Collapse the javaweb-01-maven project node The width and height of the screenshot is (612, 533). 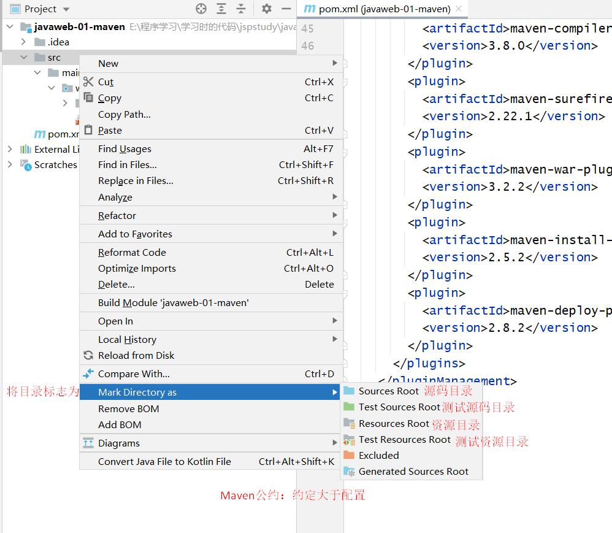tap(10, 26)
